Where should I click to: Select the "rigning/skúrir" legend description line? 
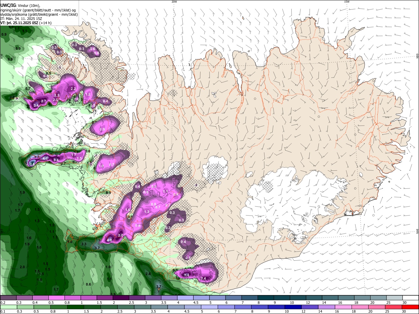point(38,10)
